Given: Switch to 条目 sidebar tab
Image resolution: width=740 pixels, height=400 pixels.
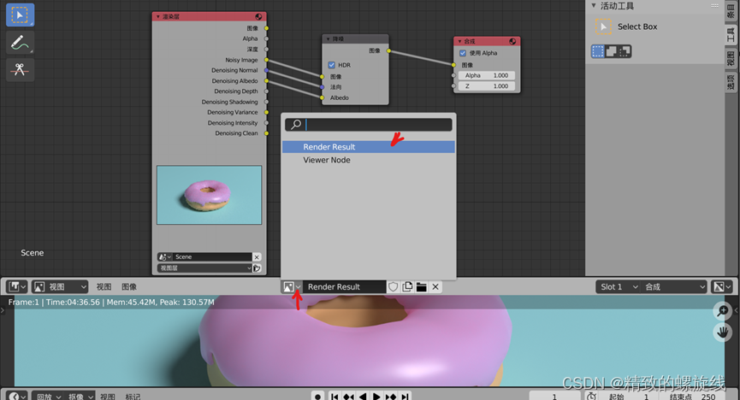Looking at the screenshot, I should click(x=731, y=11).
